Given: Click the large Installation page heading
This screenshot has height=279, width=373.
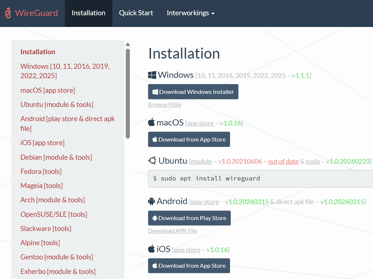Looking at the screenshot, I should click(184, 54).
